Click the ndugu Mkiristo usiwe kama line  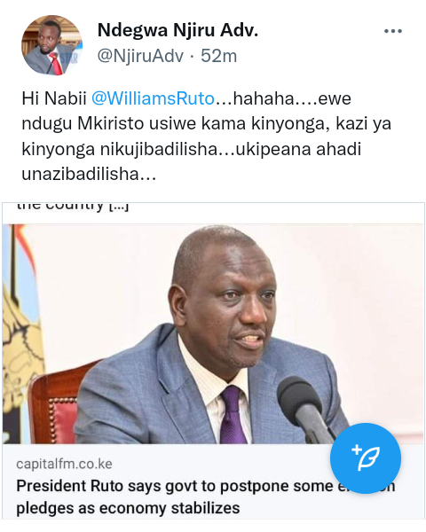pyautogui.click(x=206, y=124)
